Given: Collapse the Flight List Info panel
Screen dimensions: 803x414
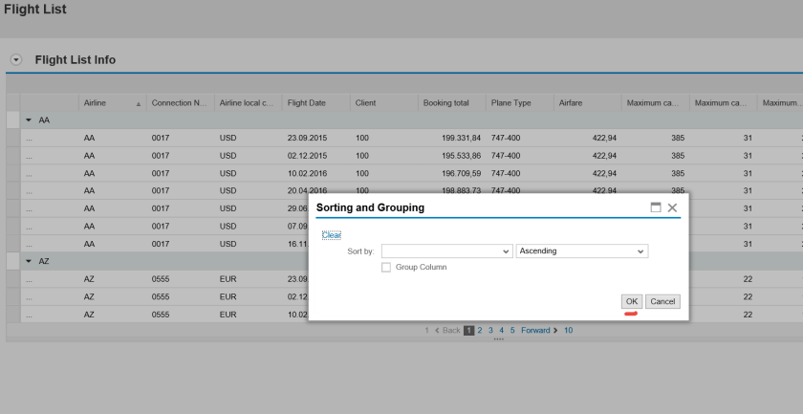Looking at the screenshot, I should coord(14,60).
